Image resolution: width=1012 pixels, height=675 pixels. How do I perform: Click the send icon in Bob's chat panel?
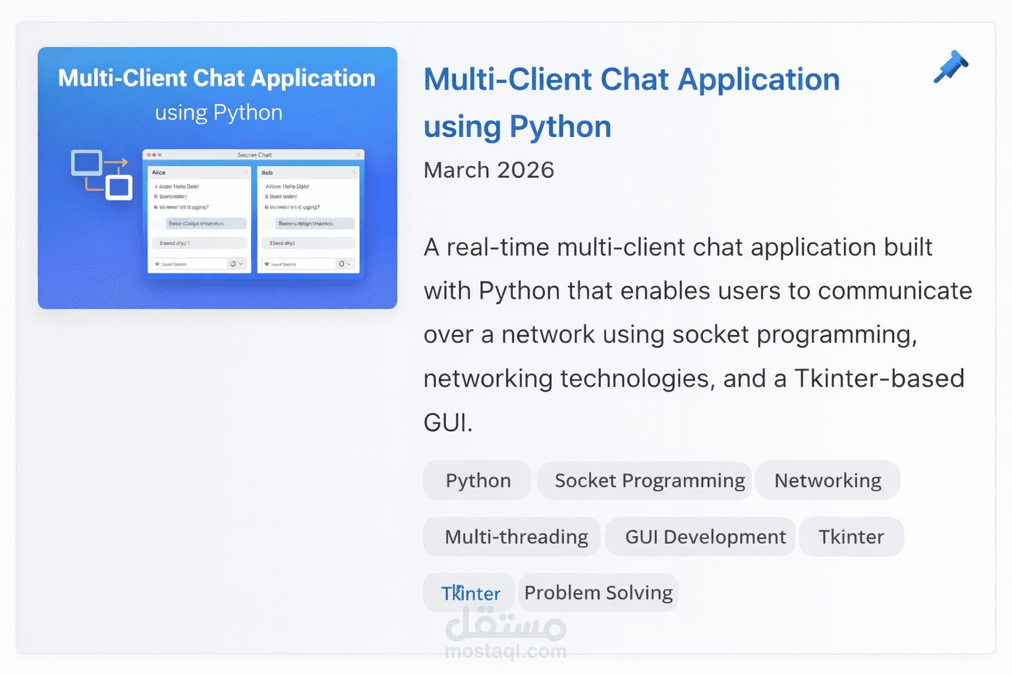(342, 264)
